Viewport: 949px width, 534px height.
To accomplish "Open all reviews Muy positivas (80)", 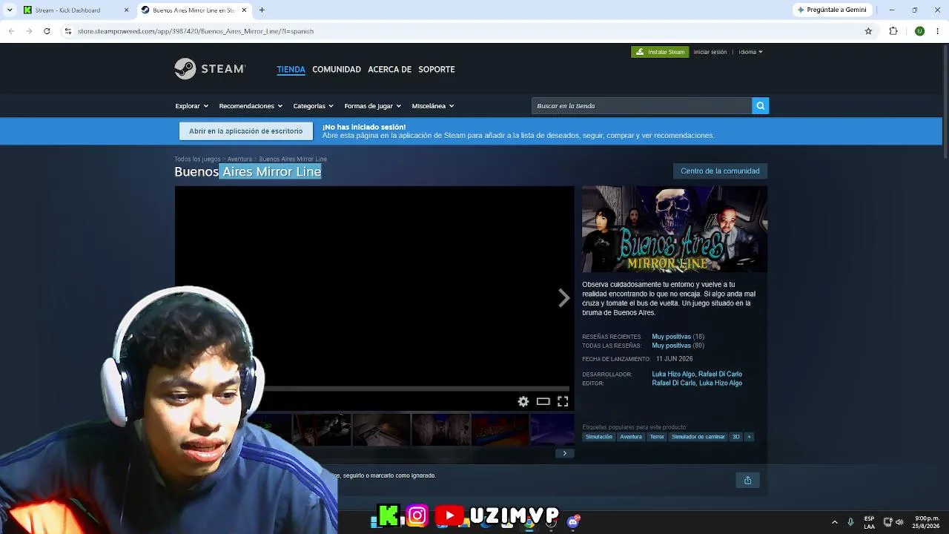I will click(x=678, y=346).
